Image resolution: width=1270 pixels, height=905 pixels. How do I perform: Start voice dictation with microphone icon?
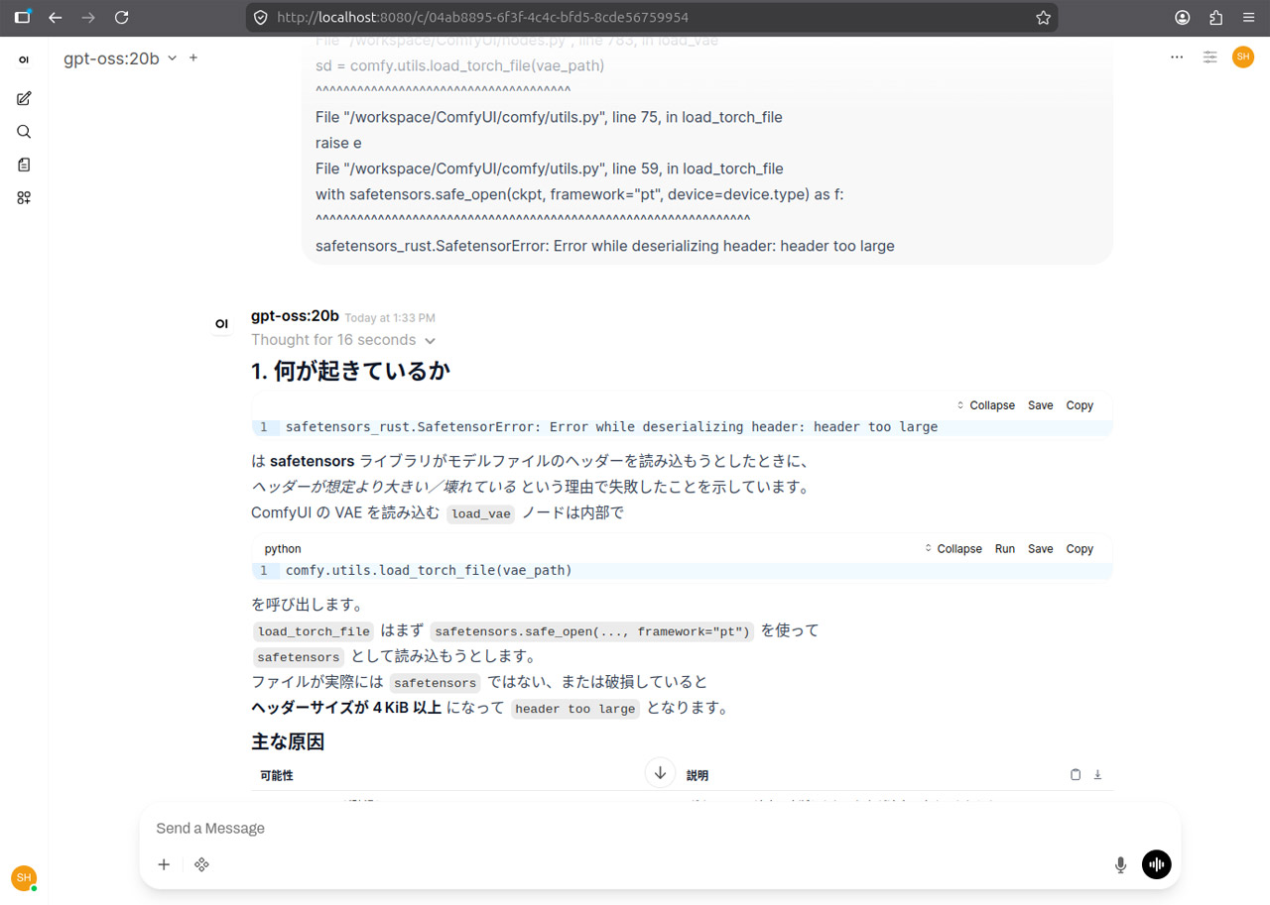(1121, 864)
